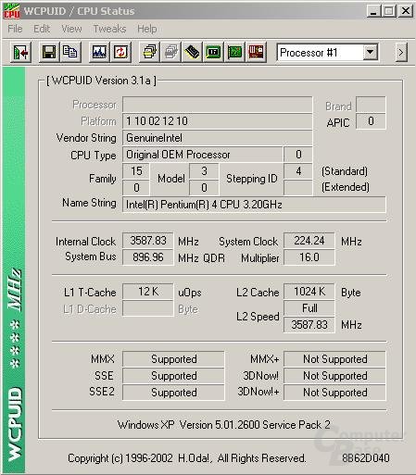416x475 pixels.
Task: Click the exit door icon in toolbar
Action: (20, 53)
